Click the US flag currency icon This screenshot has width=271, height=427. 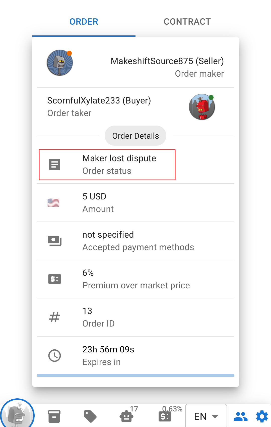(53, 203)
